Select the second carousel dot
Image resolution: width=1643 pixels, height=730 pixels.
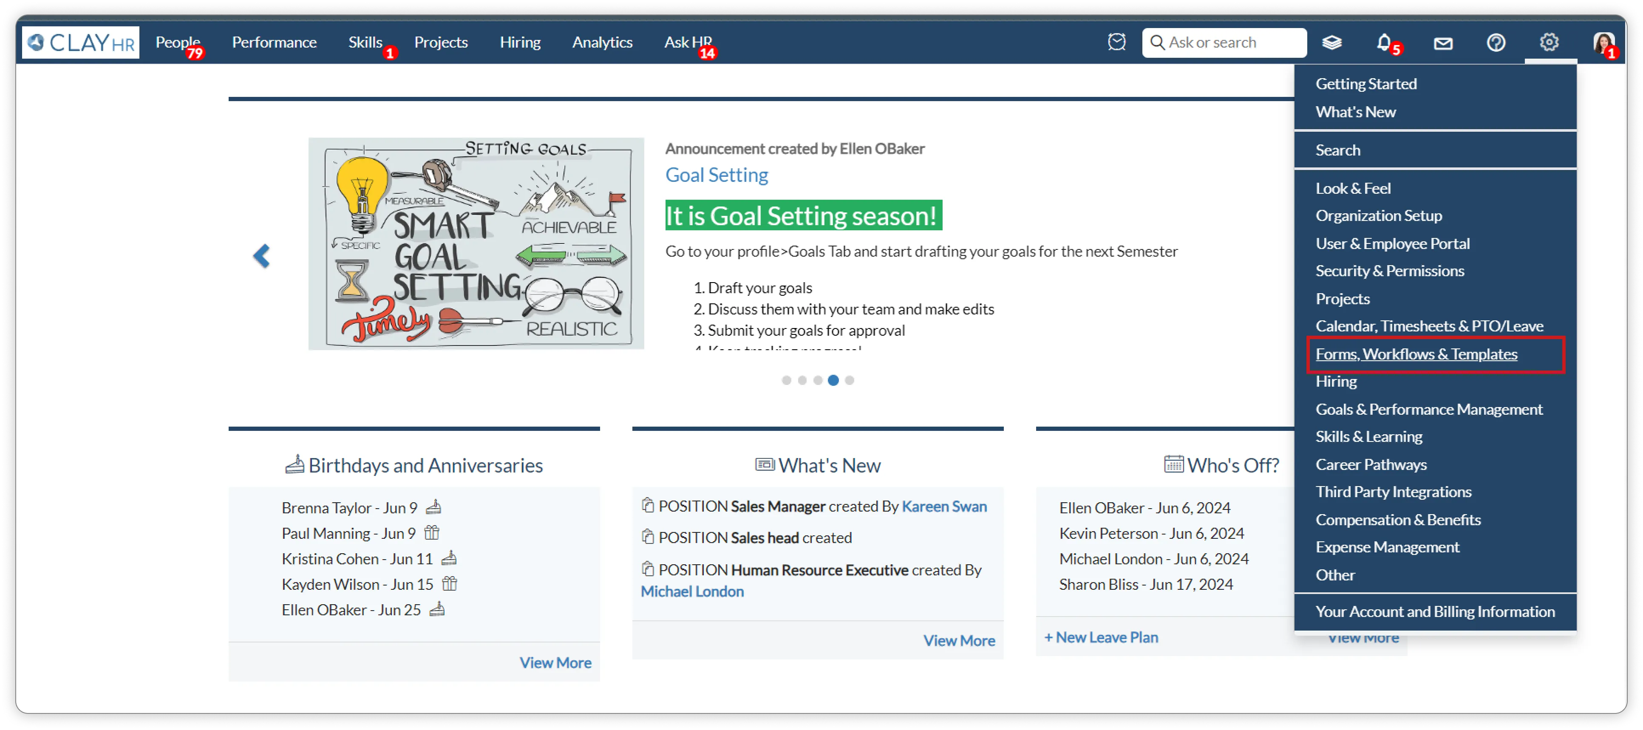click(802, 381)
